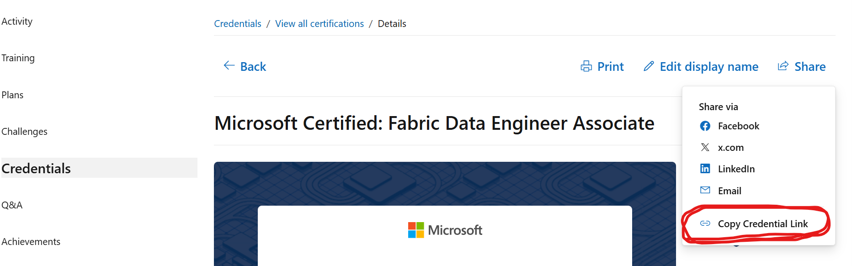This screenshot has height=266, width=852.
Task: Open the Share dropdown
Action: [x=802, y=67]
